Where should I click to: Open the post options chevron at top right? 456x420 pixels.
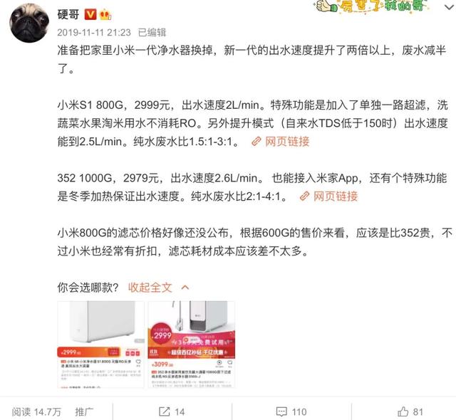(450, 7)
